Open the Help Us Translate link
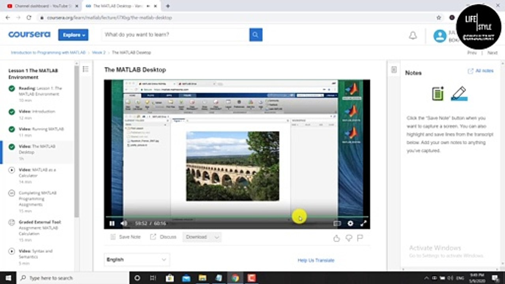The height and width of the screenshot is (284, 505). coord(316,260)
